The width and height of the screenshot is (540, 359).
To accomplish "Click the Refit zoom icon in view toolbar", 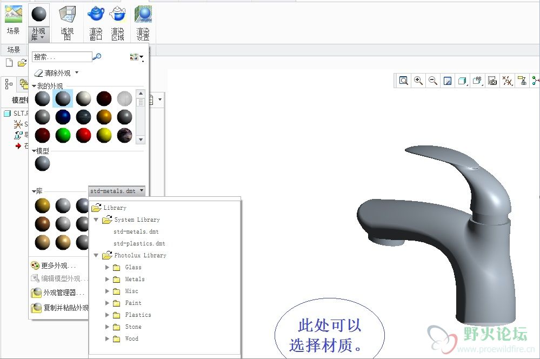I will 403,81.
